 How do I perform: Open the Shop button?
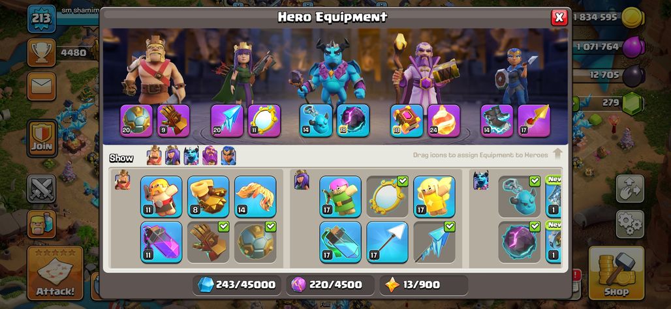click(616, 273)
